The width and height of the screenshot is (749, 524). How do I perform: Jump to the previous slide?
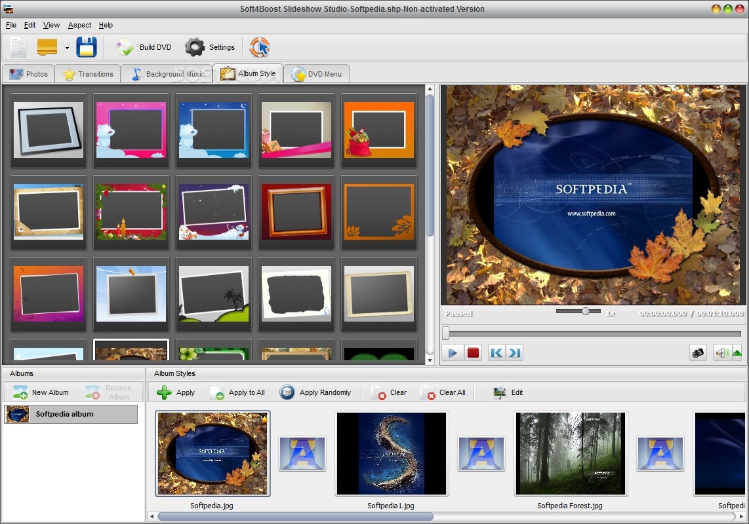[496, 352]
